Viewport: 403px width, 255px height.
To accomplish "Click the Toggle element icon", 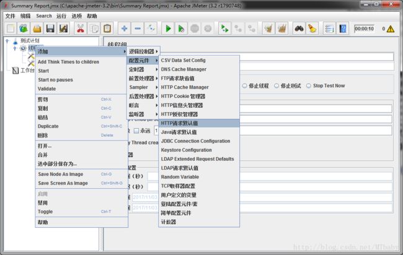I will pyautogui.click(x=151, y=28).
